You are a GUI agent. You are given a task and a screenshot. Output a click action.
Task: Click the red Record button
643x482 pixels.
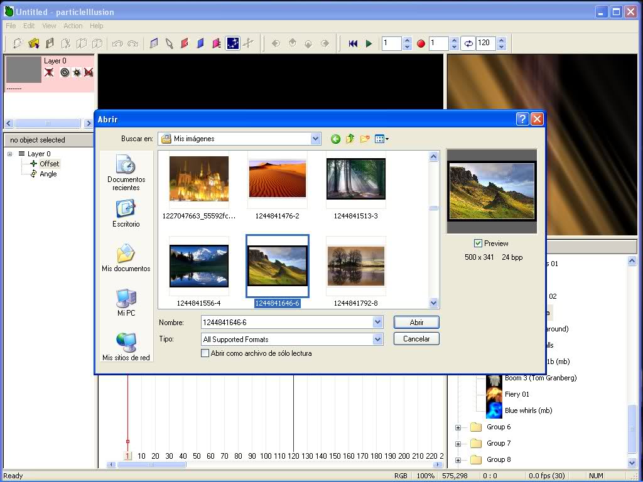421,43
